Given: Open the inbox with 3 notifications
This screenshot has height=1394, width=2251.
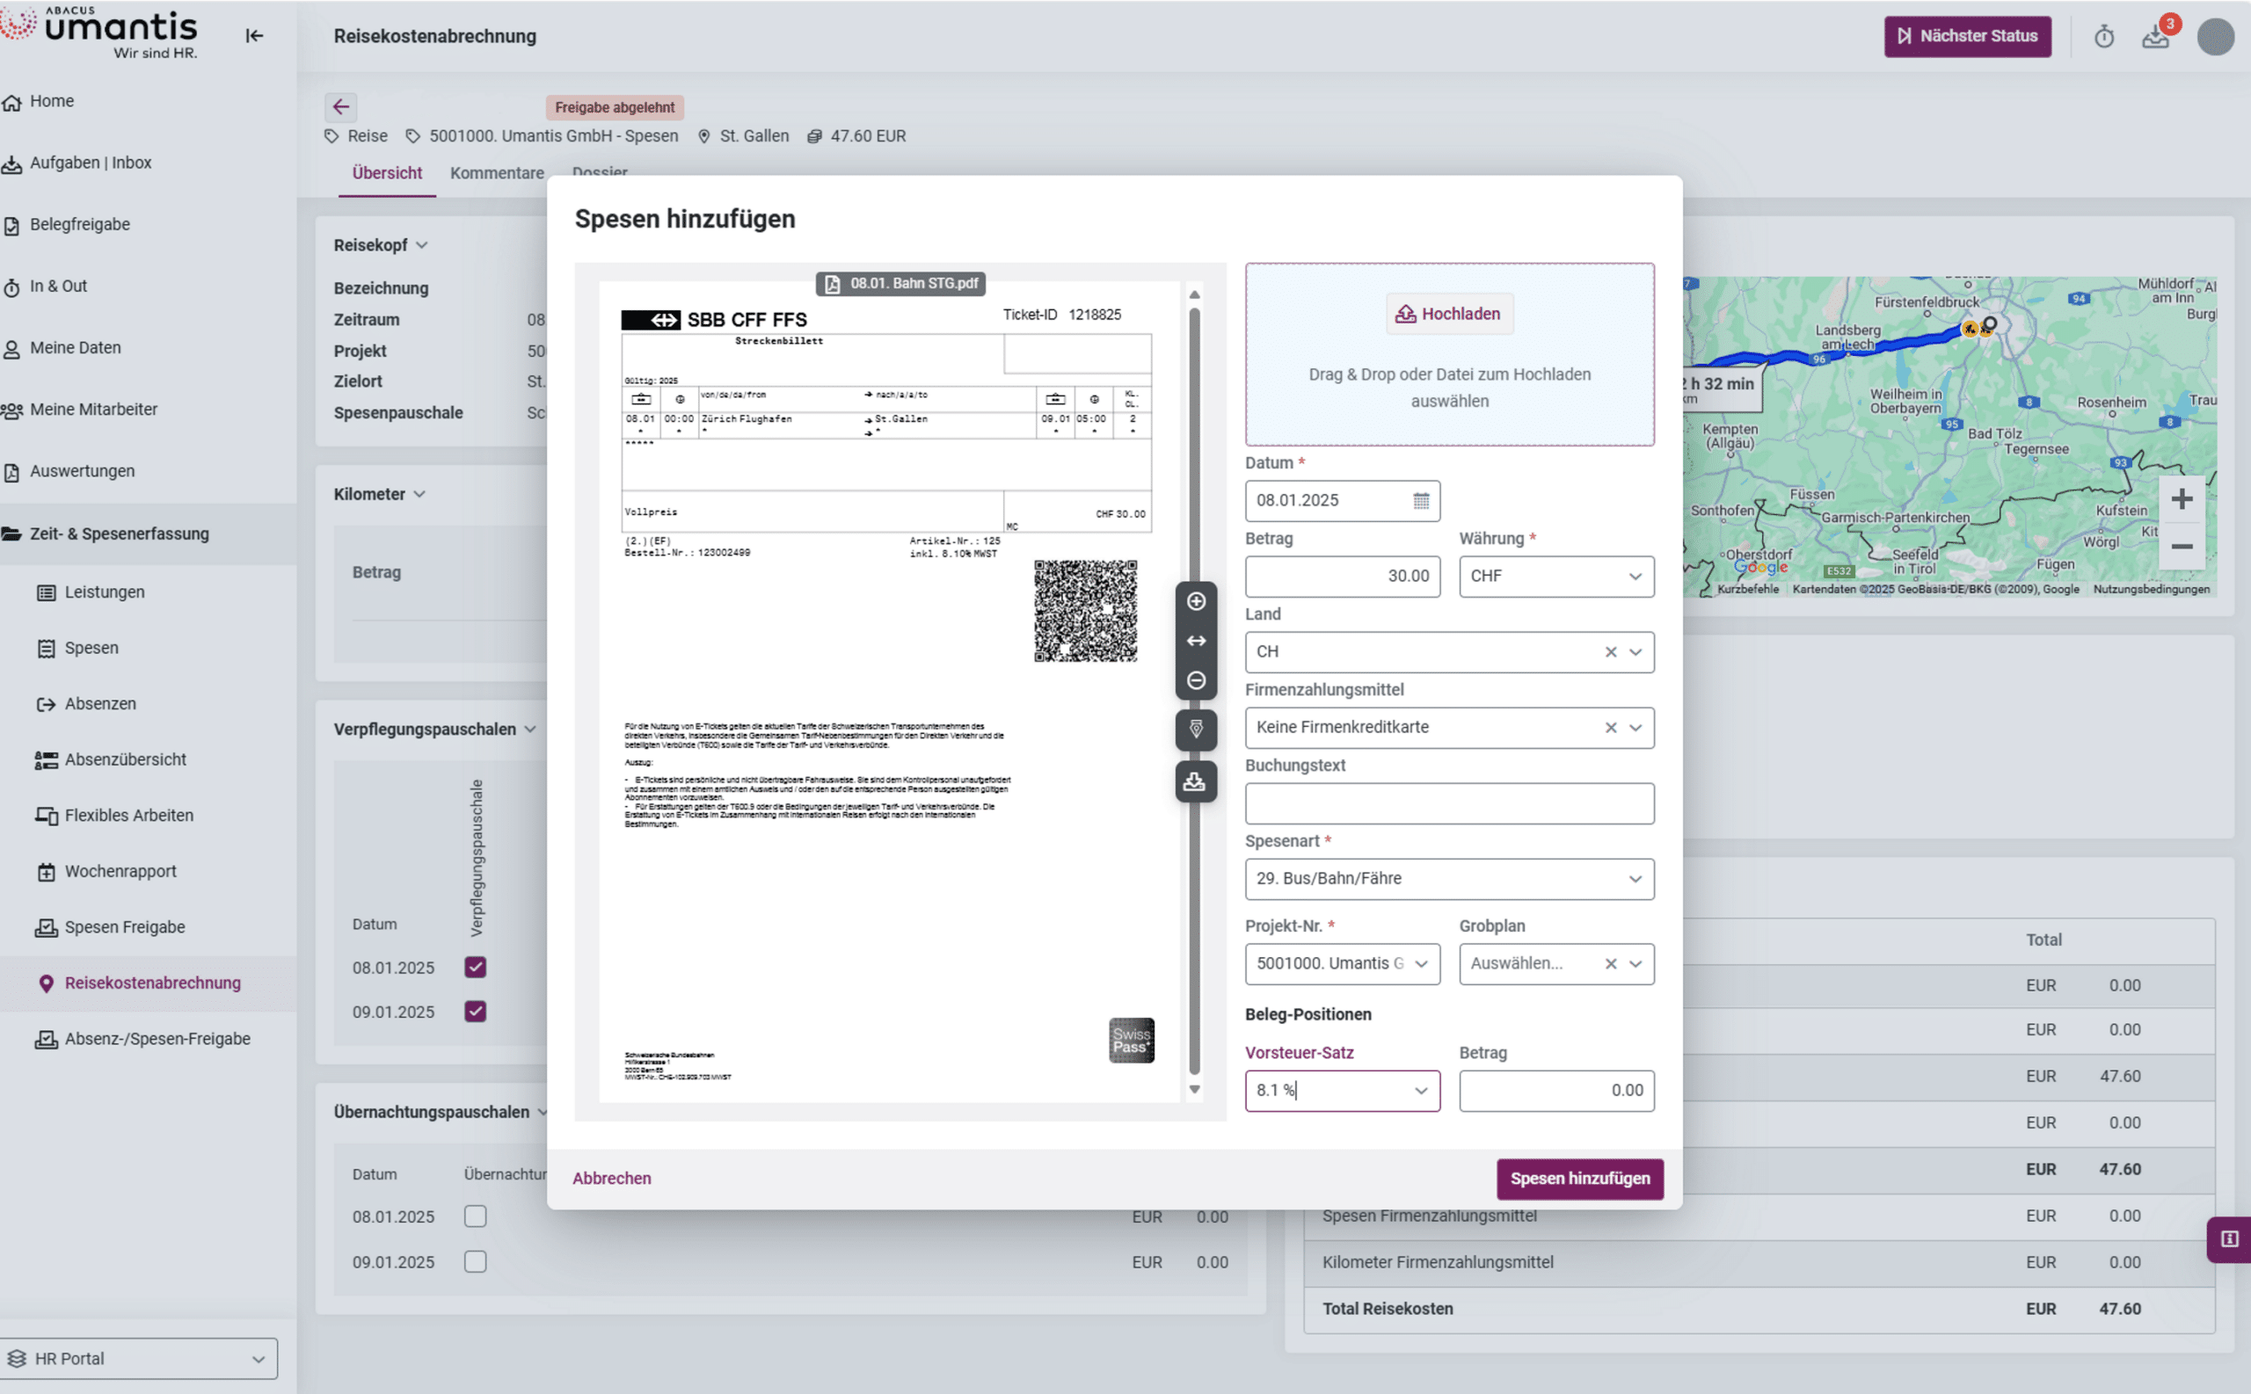Looking at the screenshot, I should pos(2157,36).
